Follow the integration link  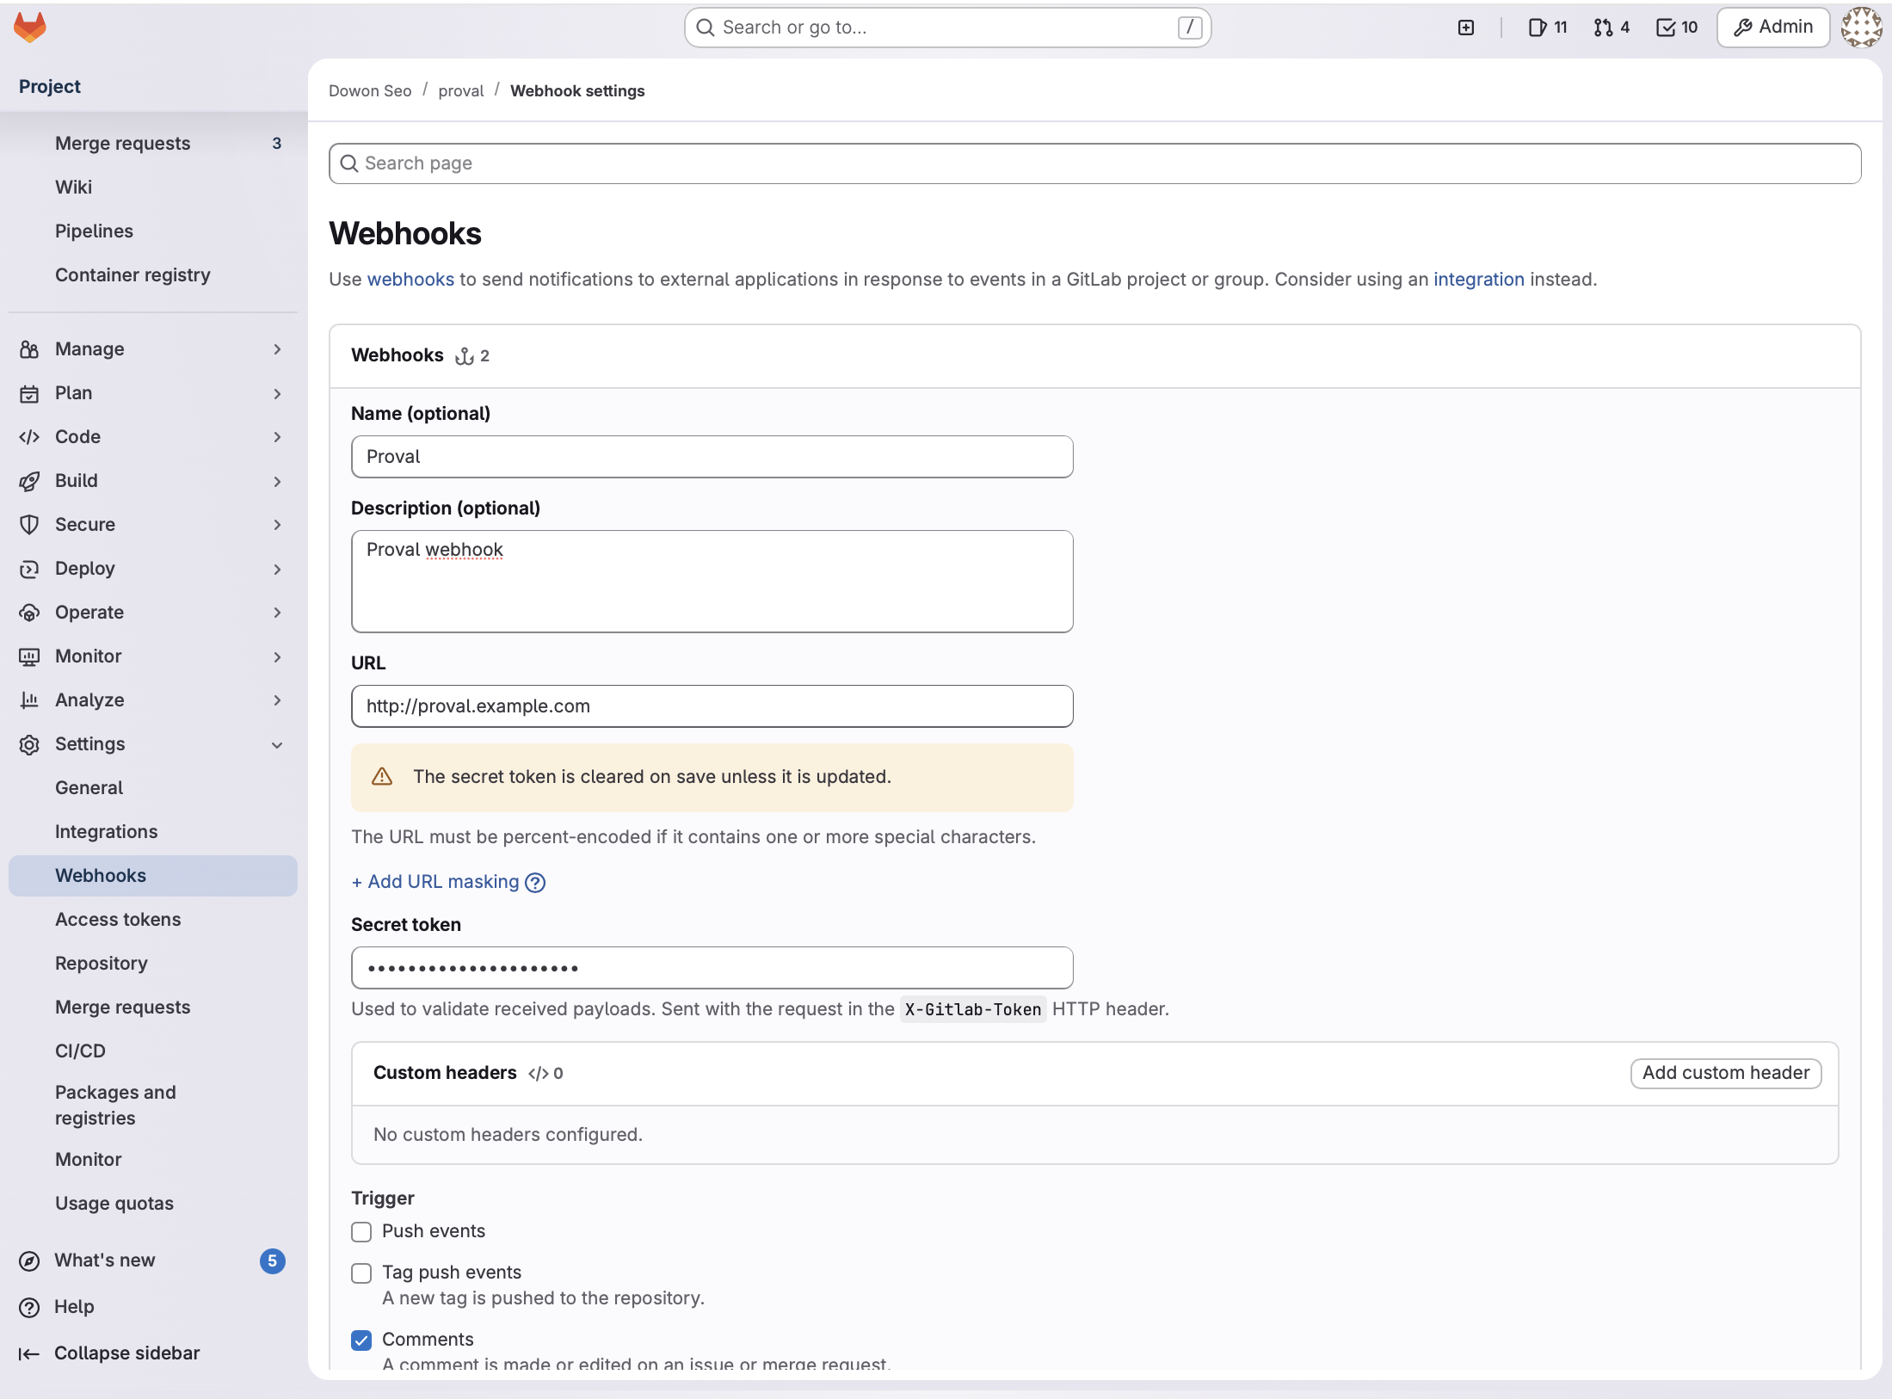(x=1478, y=280)
